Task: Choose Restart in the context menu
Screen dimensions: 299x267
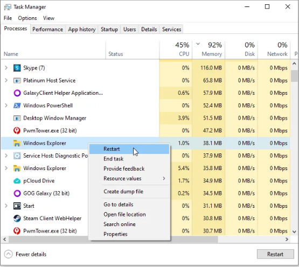Action: [129, 149]
